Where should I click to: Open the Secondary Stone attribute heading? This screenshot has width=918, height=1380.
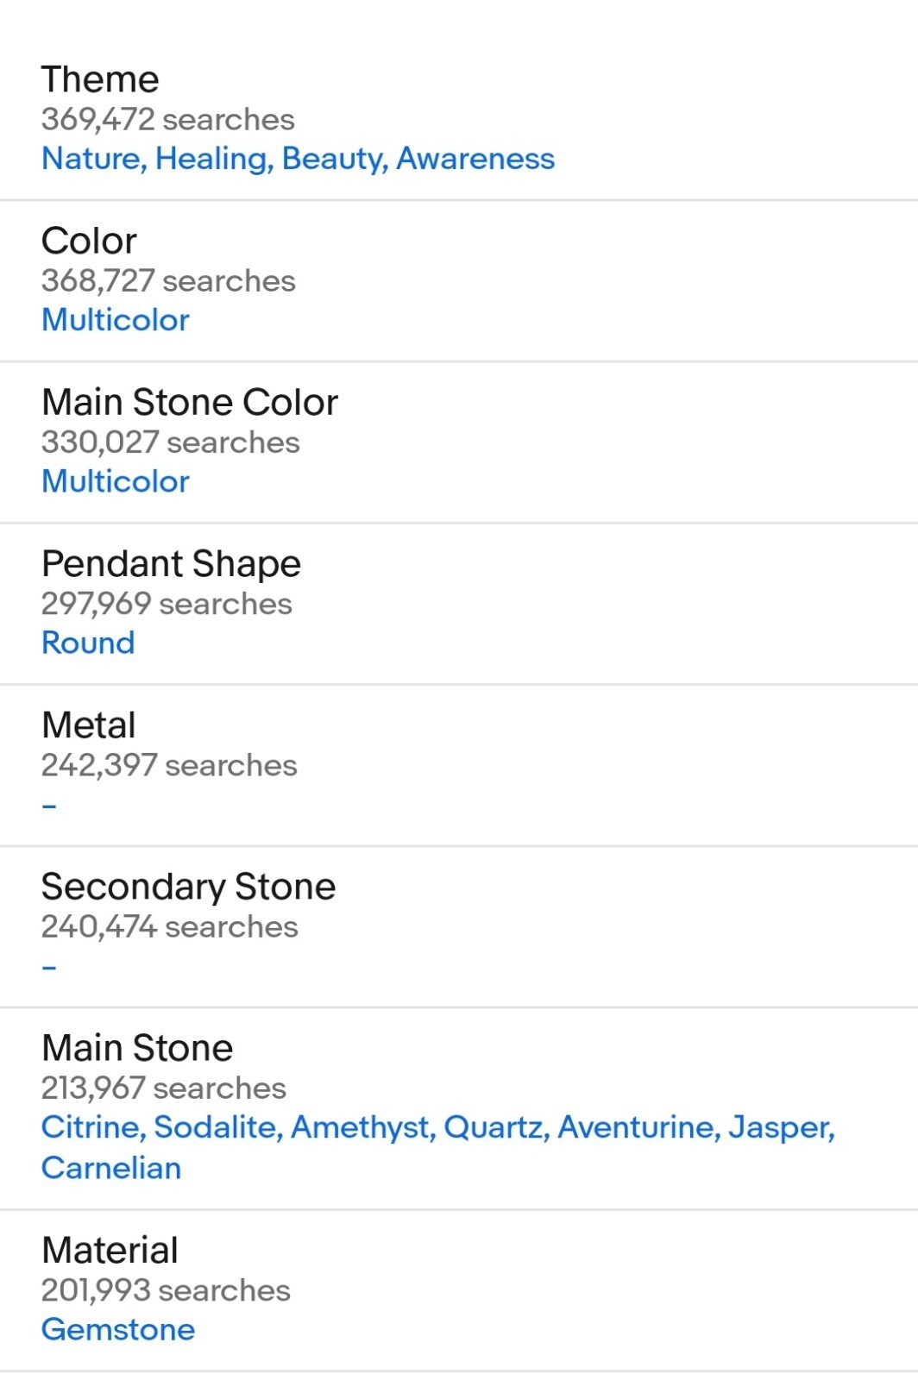(x=188, y=887)
